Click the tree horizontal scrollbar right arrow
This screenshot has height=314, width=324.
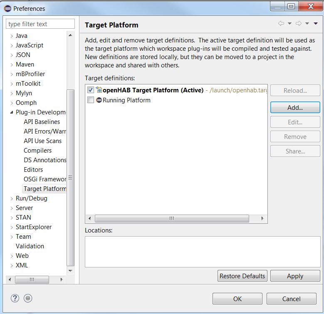click(x=62, y=280)
